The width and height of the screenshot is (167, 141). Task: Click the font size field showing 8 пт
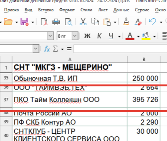pyautogui.click(x=64, y=36)
